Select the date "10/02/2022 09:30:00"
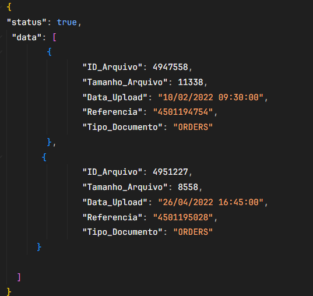 (x=211, y=97)
